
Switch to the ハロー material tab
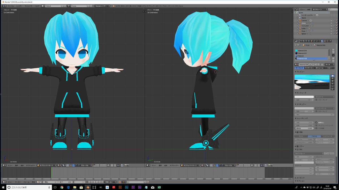pyautogui.click(x=329, y=68)
